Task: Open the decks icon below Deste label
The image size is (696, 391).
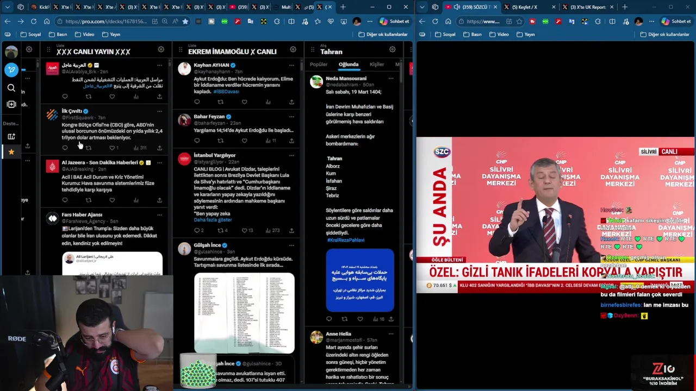Action: pyautogui.click(x=11, y=136)
